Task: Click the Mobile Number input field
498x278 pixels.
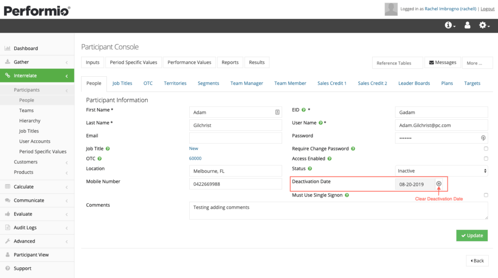Action: [235, 184]
